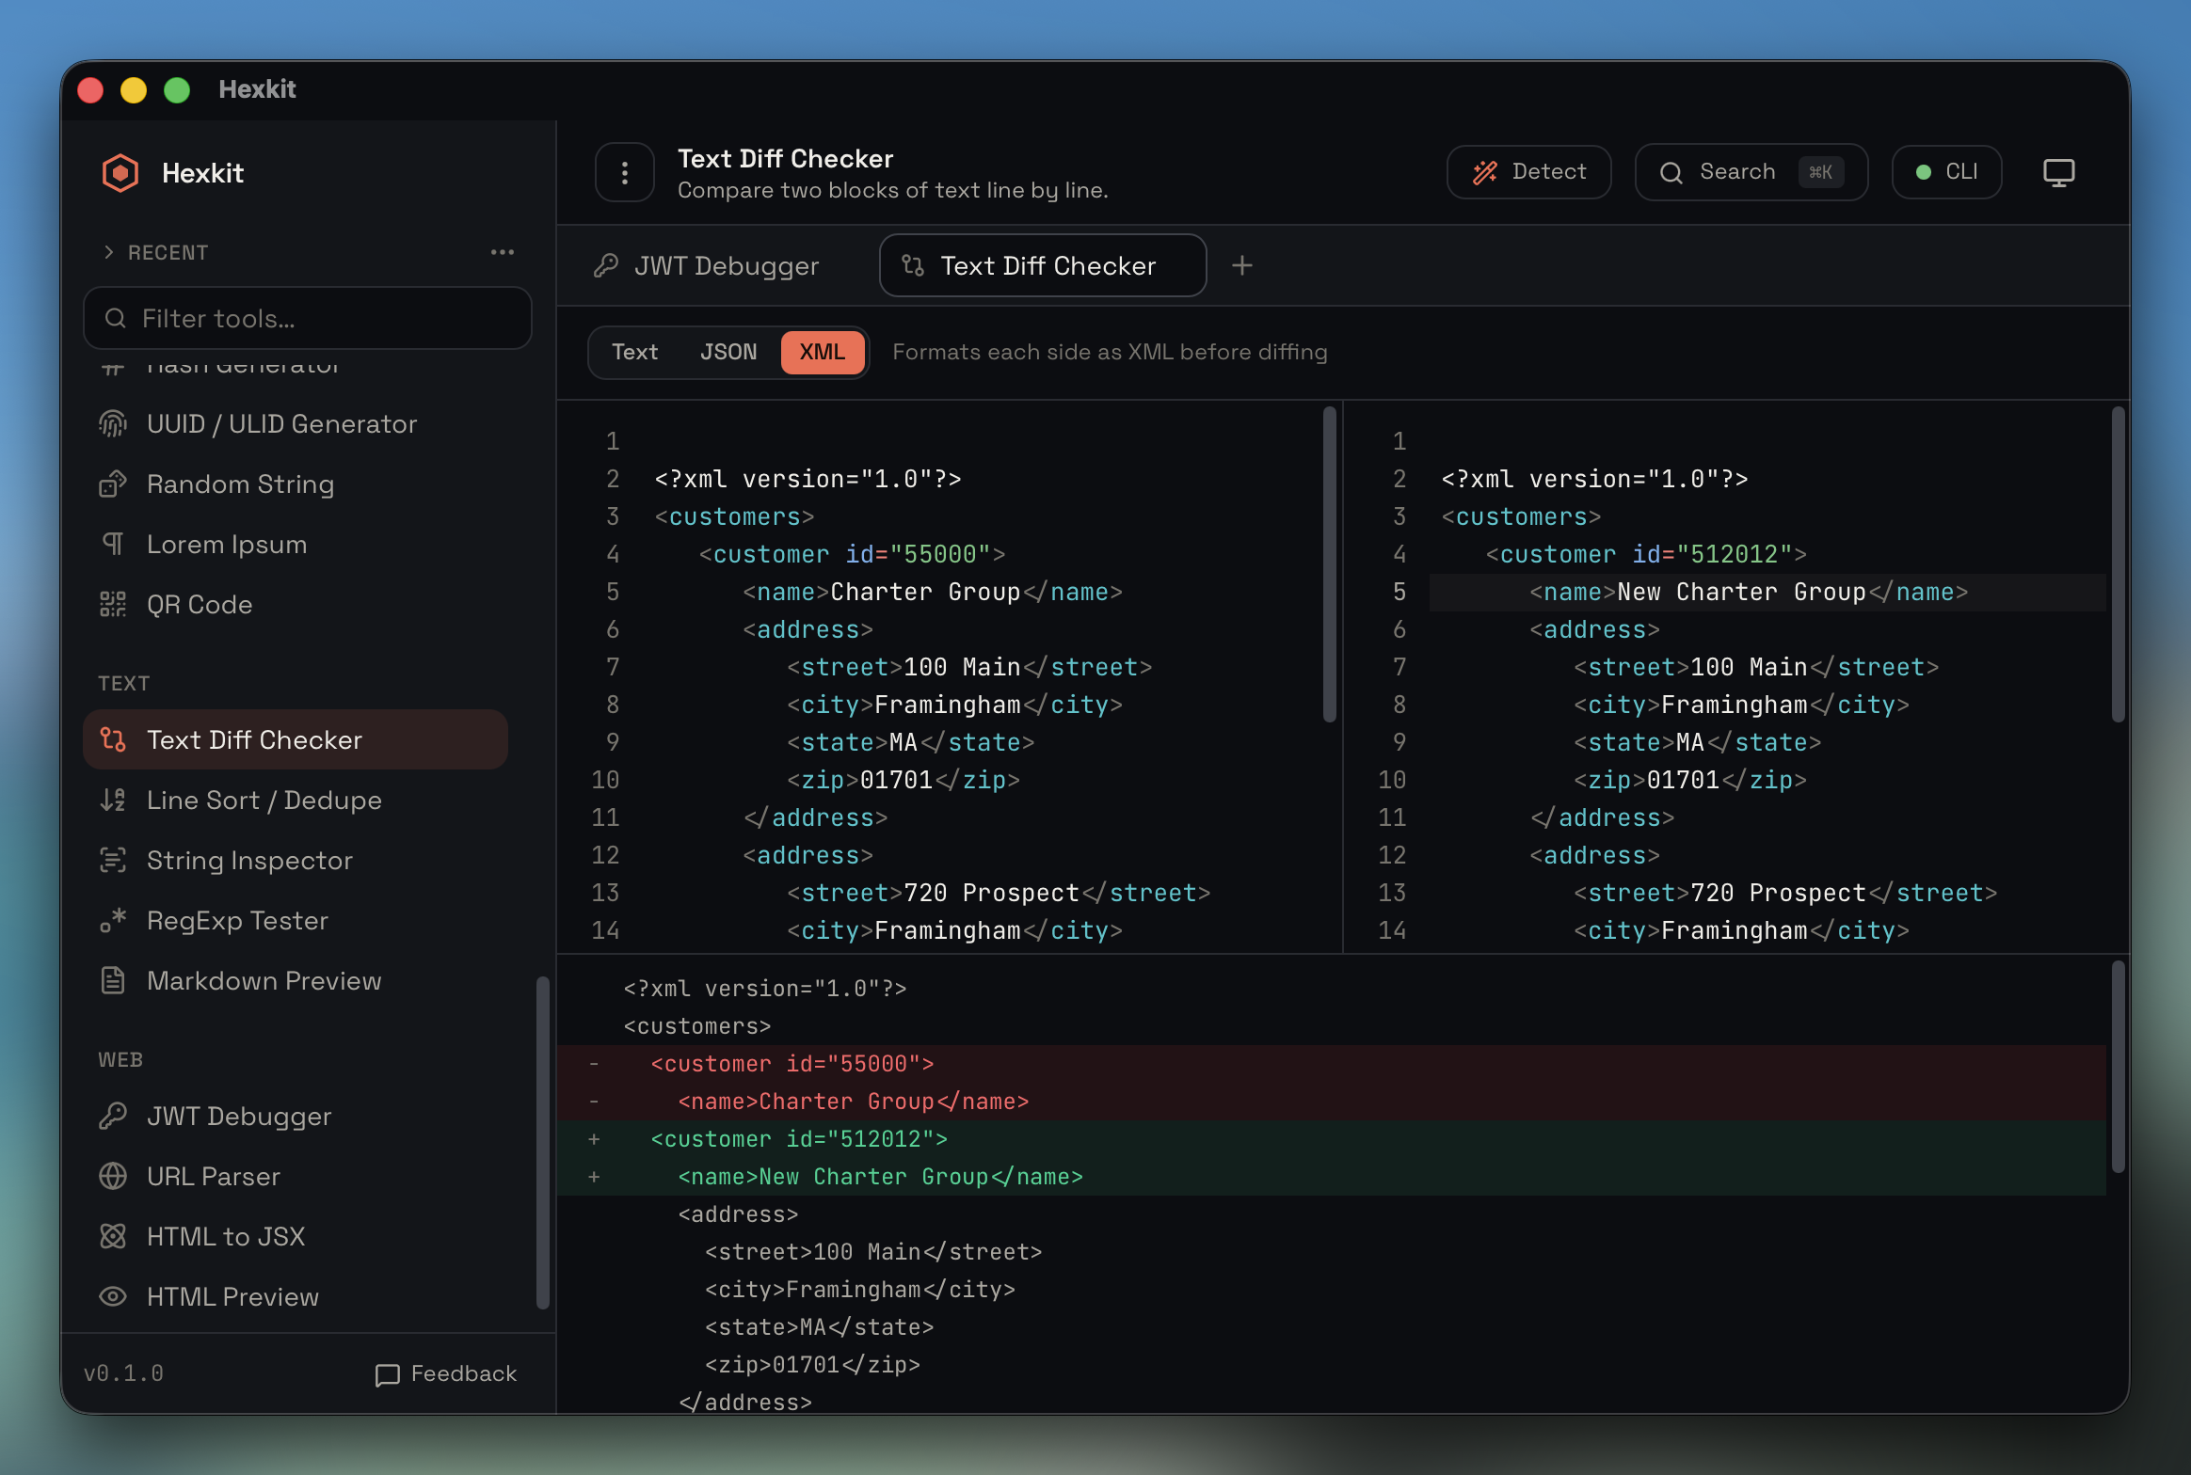Click the JWT Debugger tab key icon
Image resolution: width=2191 pixels, height=1475 pixels.
(x=606, y=266)
